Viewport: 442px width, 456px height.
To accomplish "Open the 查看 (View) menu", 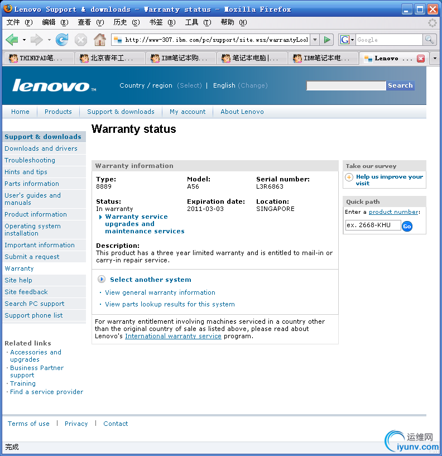I will tap(91, 22).
